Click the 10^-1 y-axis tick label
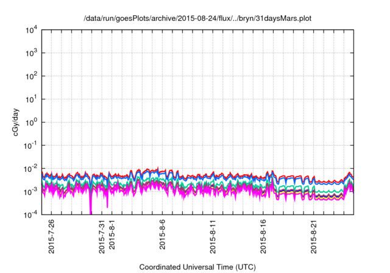This screenshot has height=273, width=390. tap(30, 146)
